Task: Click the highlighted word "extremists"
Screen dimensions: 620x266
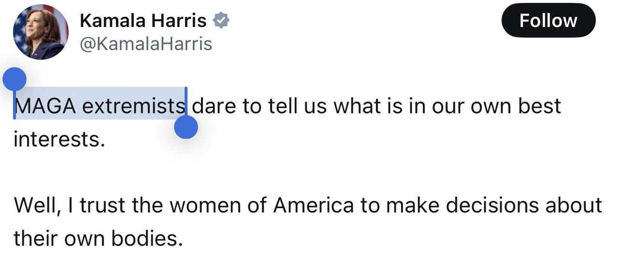Action: 133,106
